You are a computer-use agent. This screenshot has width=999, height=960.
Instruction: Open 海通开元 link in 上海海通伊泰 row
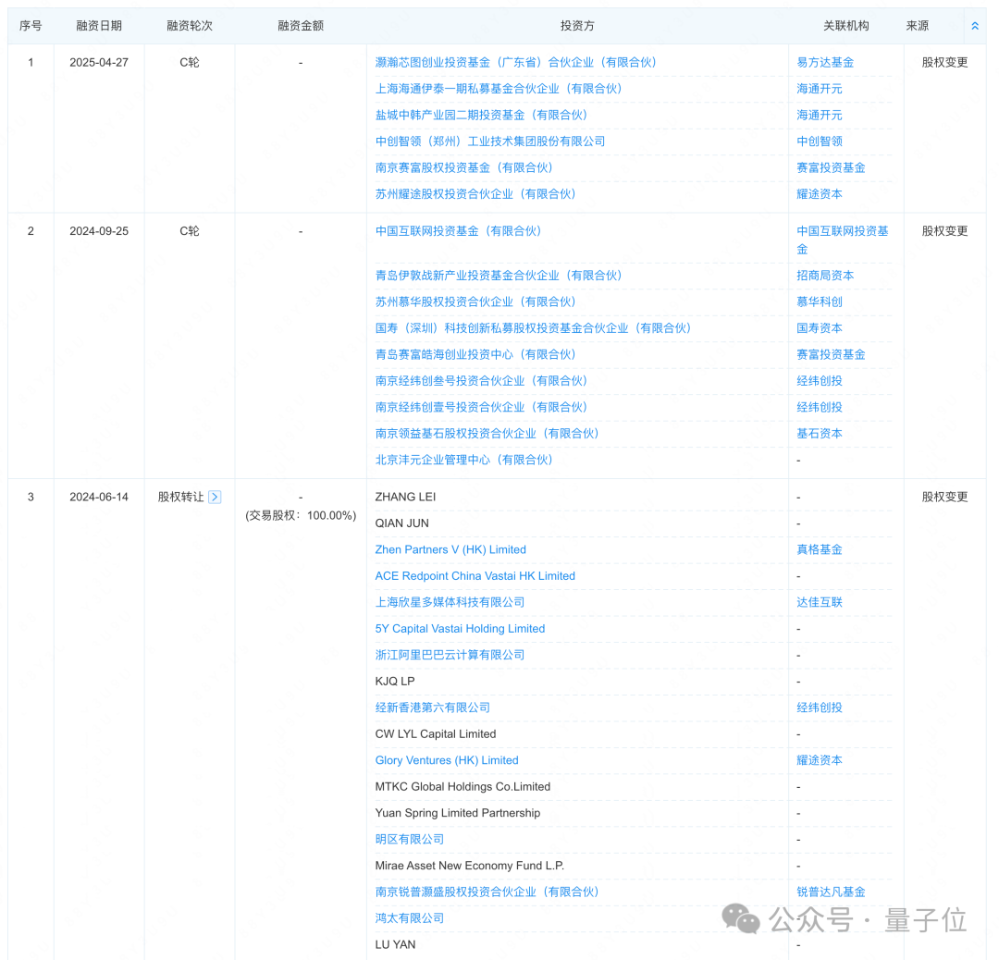(x=820, y=89)
